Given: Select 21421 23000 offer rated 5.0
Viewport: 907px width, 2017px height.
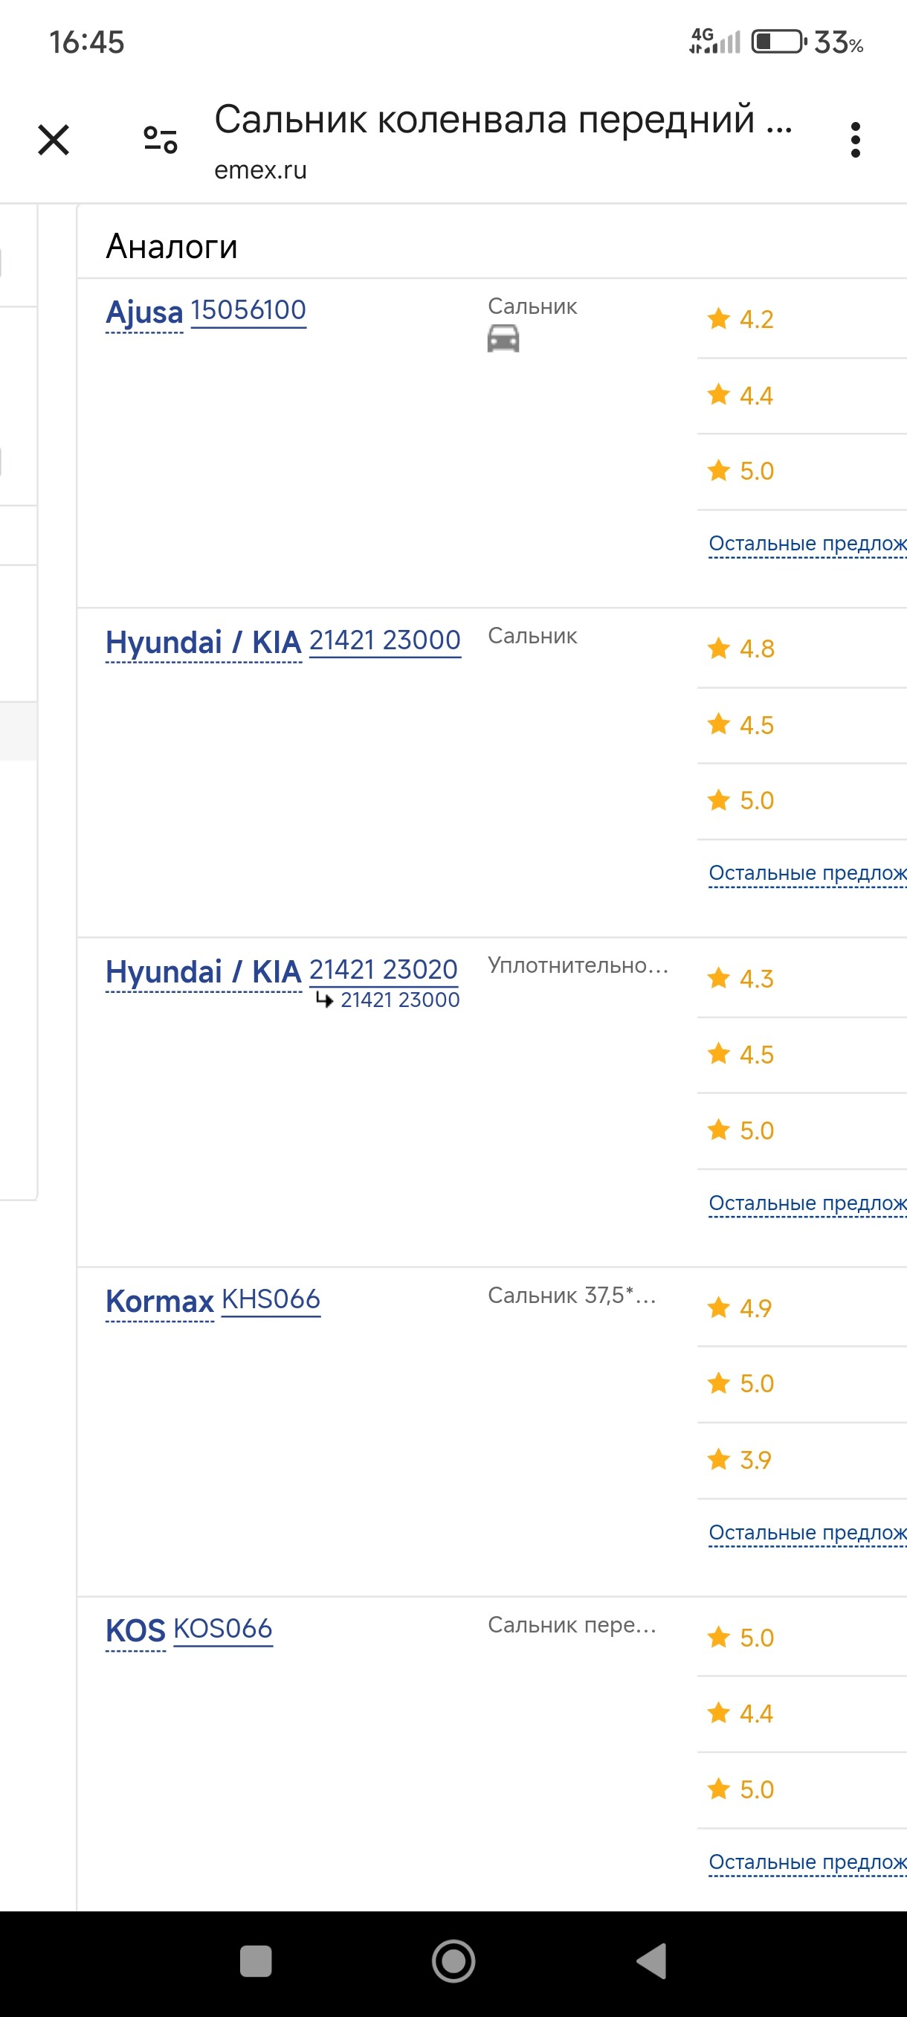Looking at the screenshot, I should pyautogui.click(x=802, y=801).
